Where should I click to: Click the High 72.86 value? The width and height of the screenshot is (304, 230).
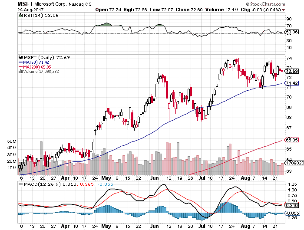(x=135, y=10)
